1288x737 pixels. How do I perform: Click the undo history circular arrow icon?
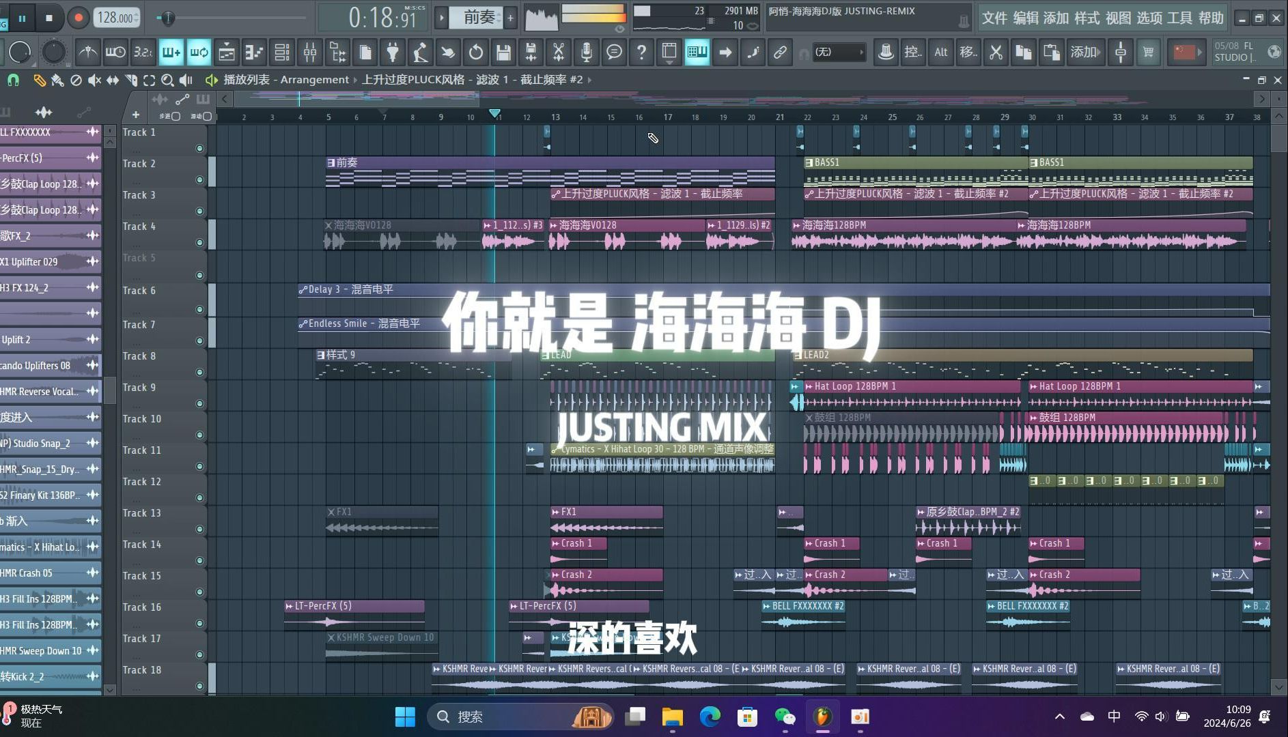click(476, 52)
